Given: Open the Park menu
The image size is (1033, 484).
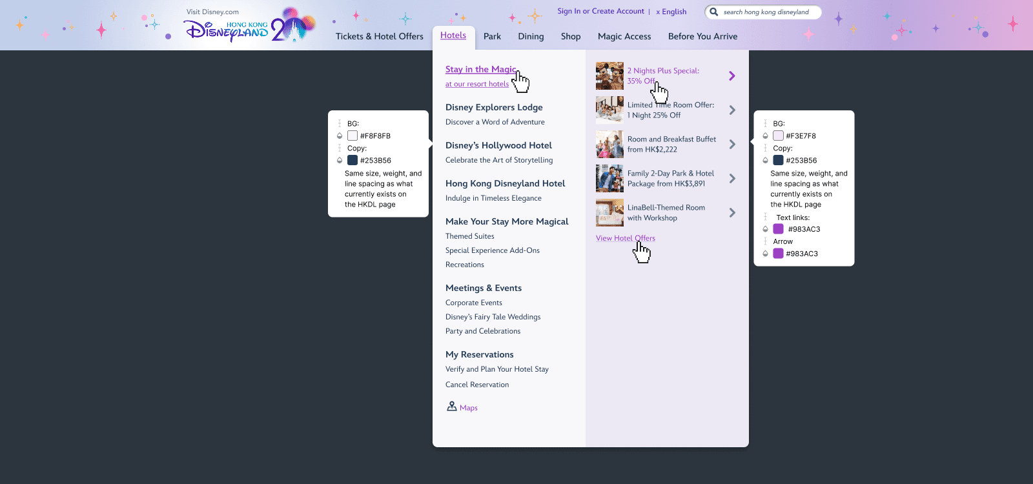Looking at the screenshot, I should (x=492, y=37).
